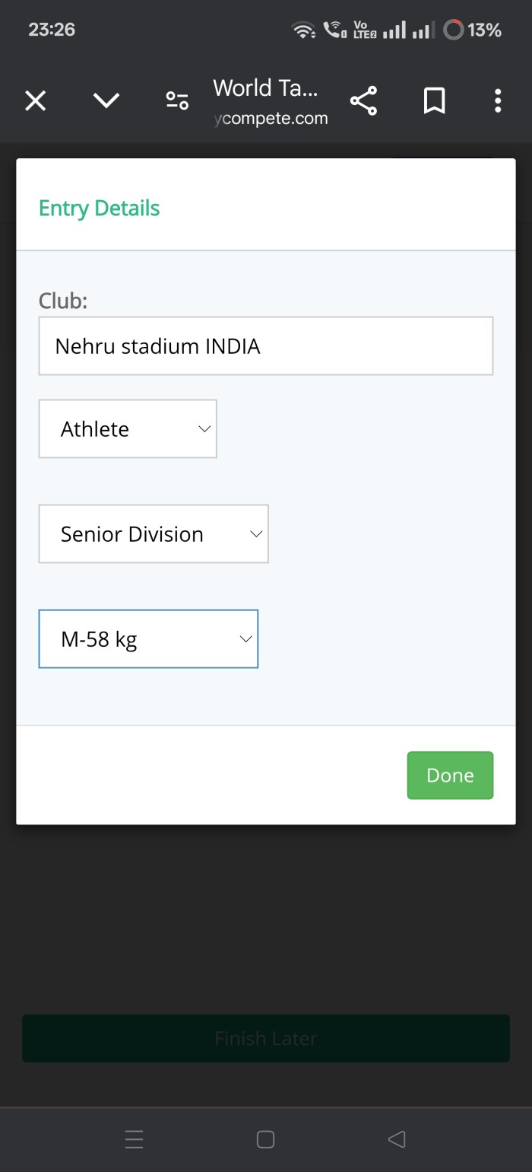Image resolution: width=532 pixels, height=1172 pixels.
Task: Click the Entry Details heading
Action: (100, 209)
